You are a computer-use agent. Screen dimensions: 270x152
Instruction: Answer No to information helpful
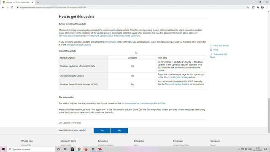click(119, 130)
